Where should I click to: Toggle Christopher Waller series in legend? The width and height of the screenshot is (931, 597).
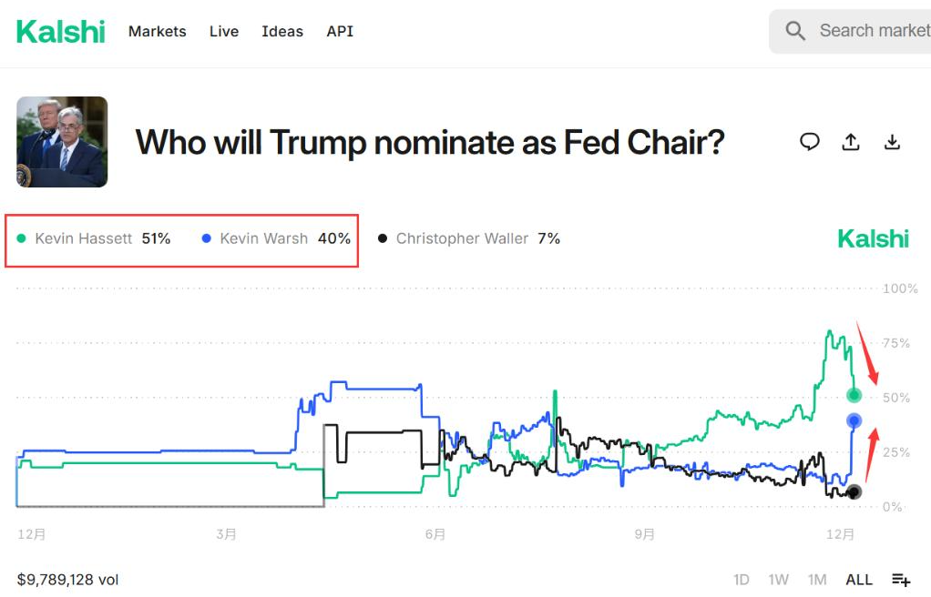click(x=462, y=239)
